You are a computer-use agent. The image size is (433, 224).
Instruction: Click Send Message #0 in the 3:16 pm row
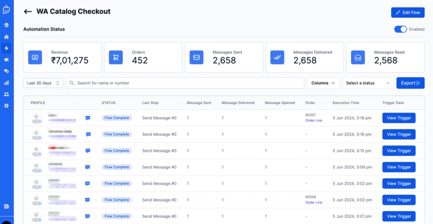click(159, 135)
